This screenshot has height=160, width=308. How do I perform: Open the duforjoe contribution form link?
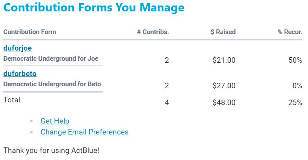click(x=18, y=48)
